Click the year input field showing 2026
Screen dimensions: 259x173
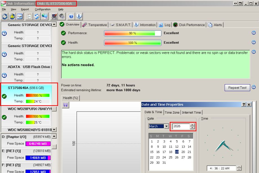pyautogui.click(x=181, y=126)
